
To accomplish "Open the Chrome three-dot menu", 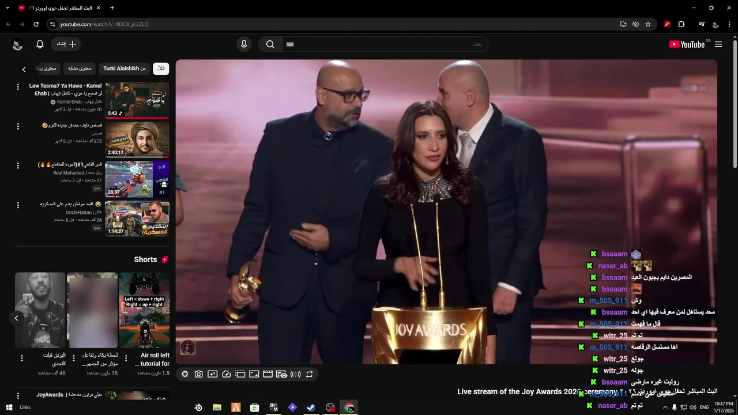I will (730, 24).
